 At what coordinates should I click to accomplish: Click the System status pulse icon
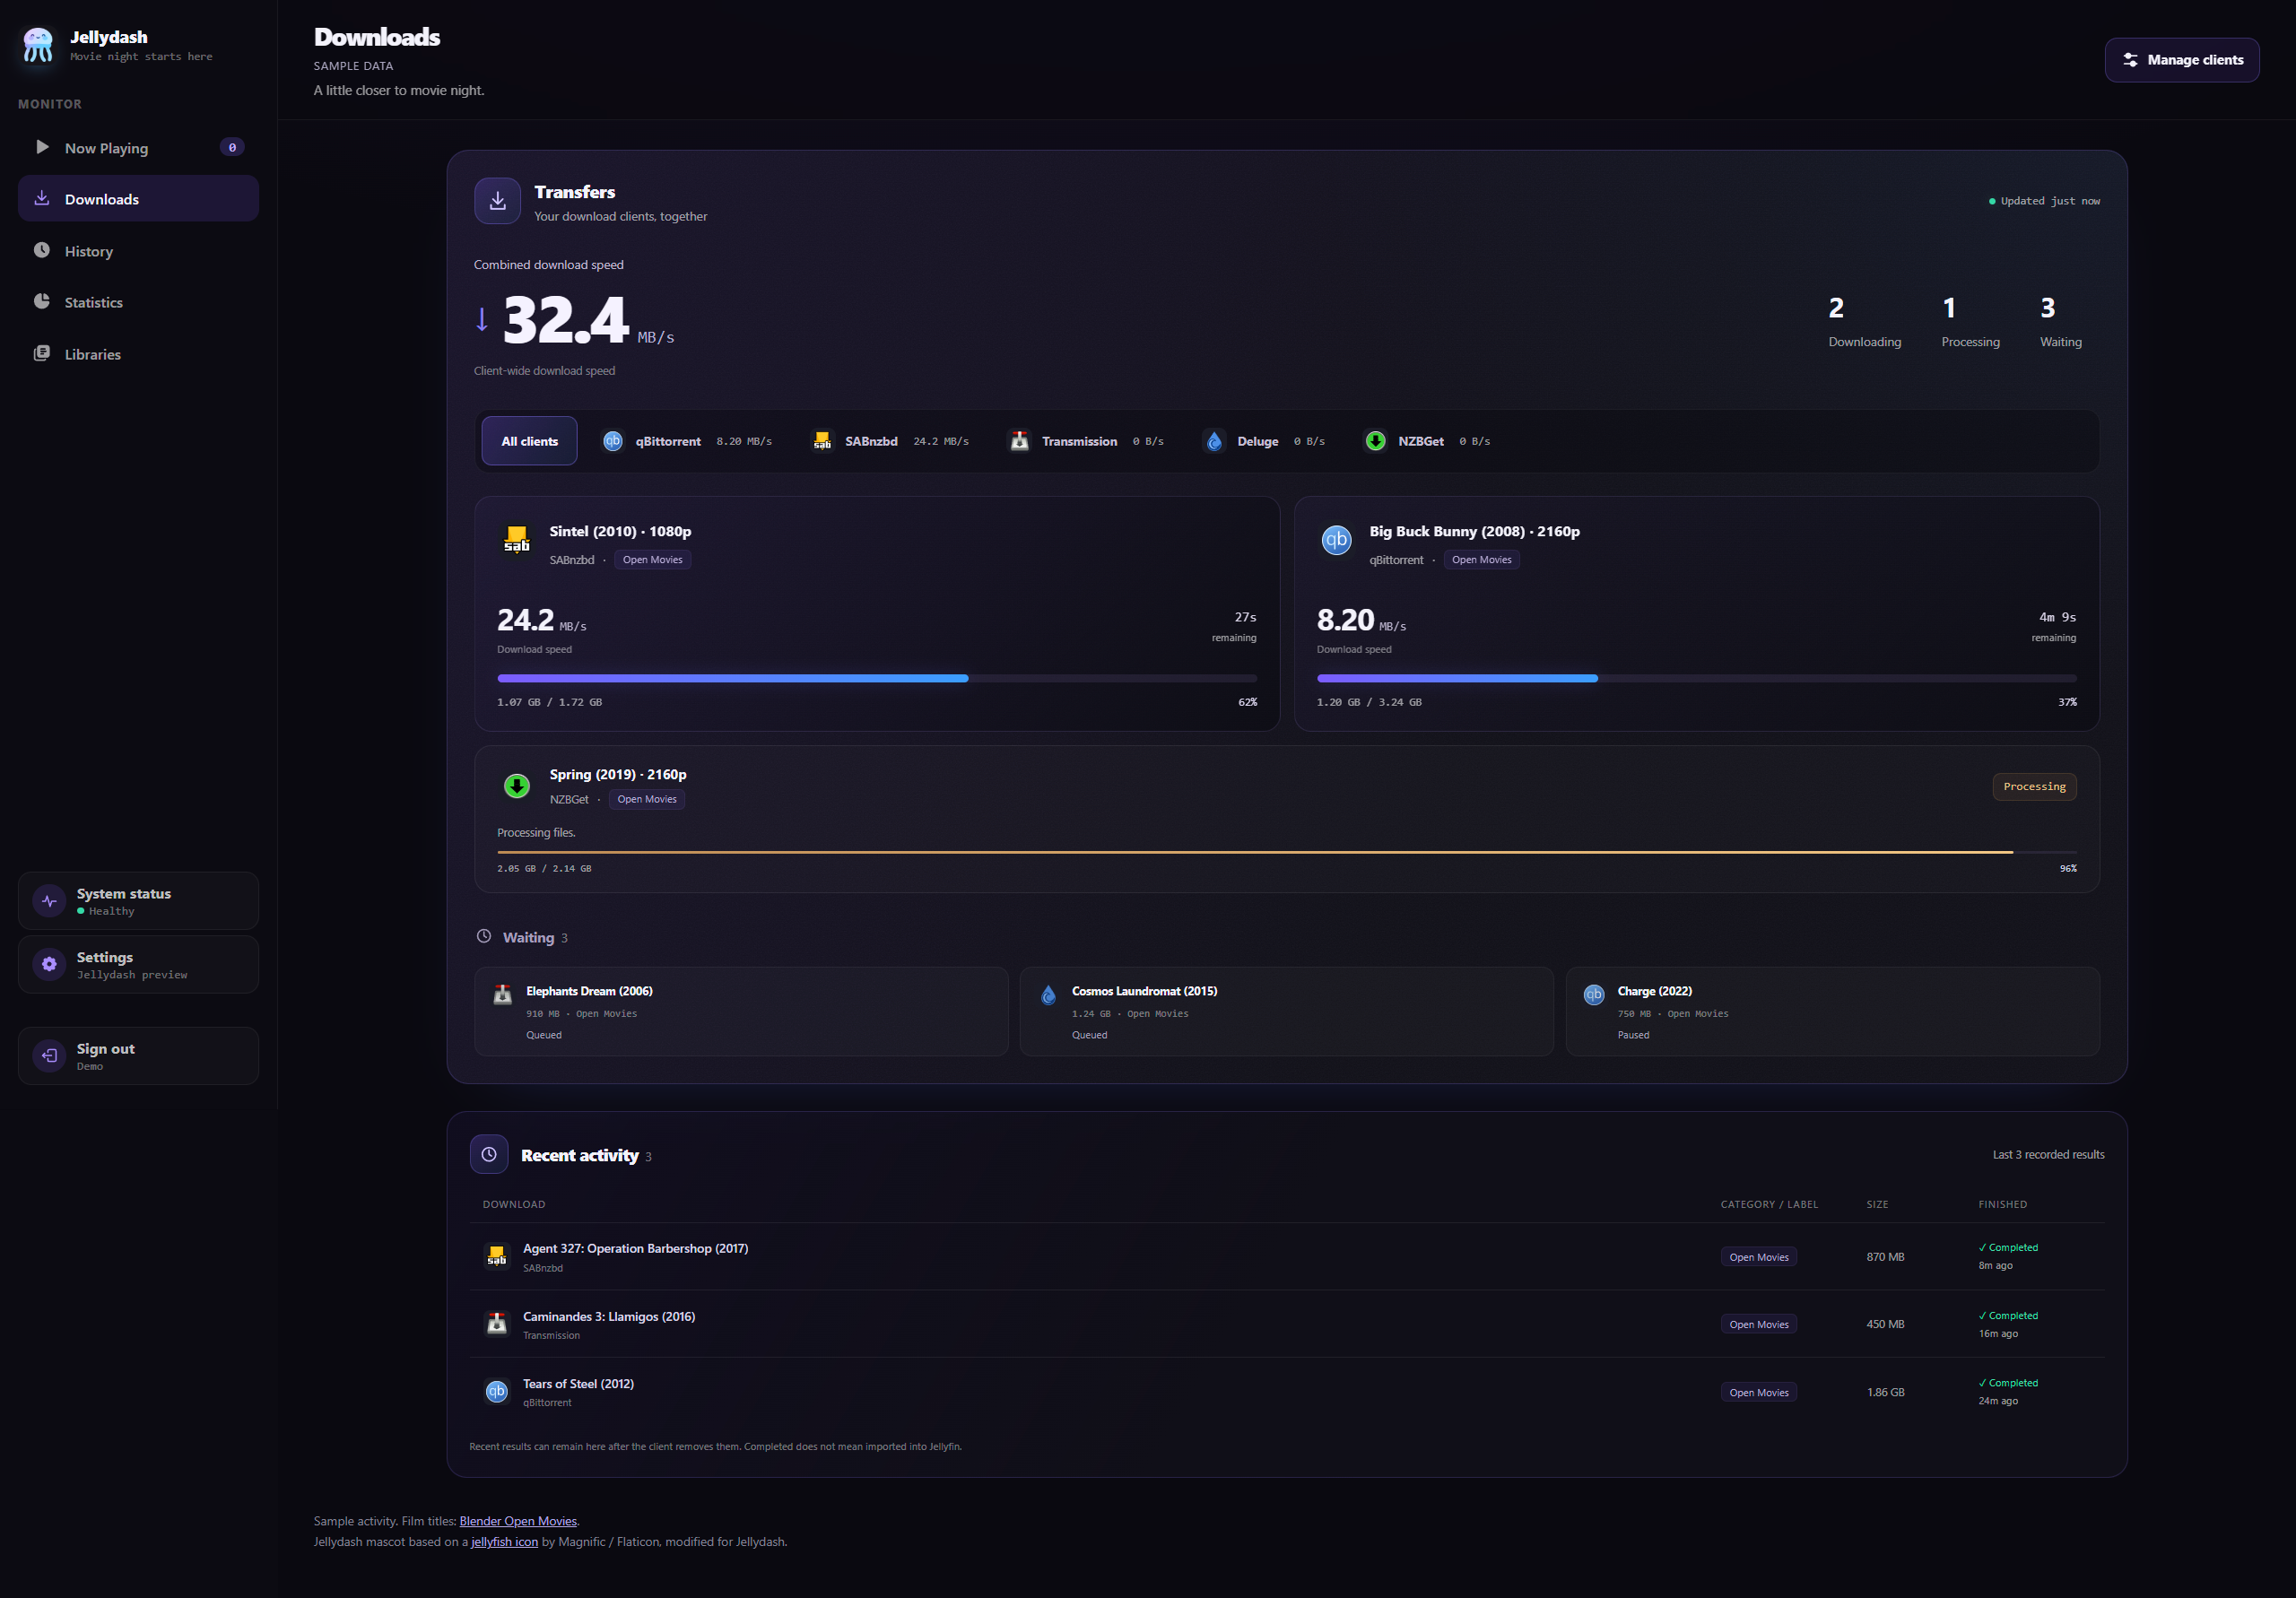click(49, 901)
